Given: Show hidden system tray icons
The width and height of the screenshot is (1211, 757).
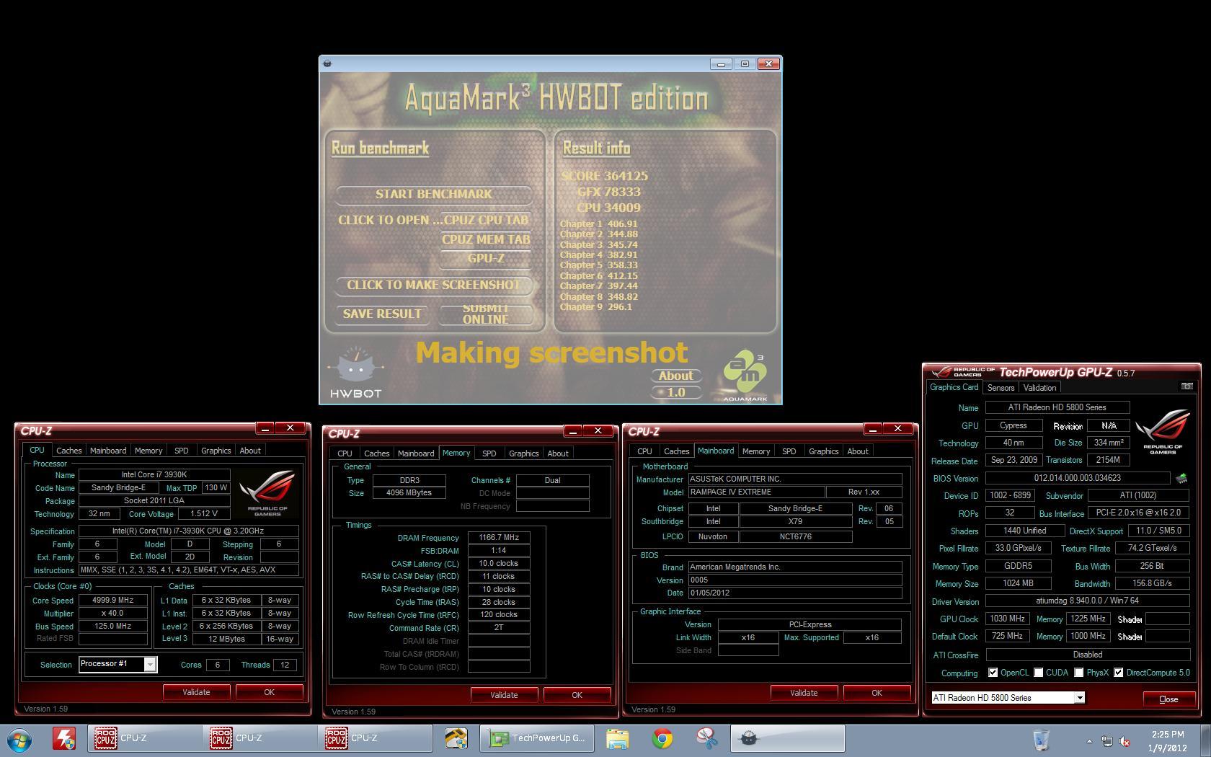Looking at the screenshot, I should 1088,740.
